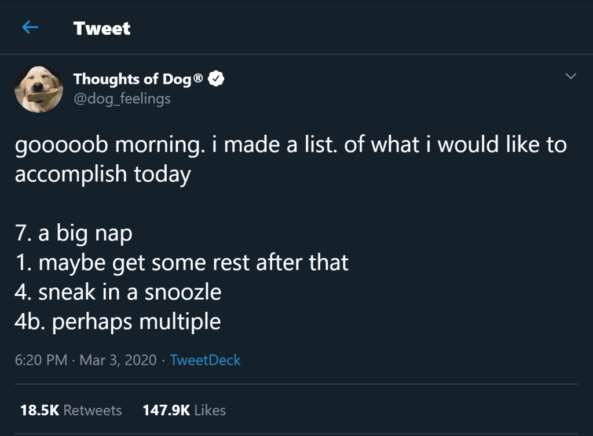Open the Thoughts of Dog display name

pos(132,79)
